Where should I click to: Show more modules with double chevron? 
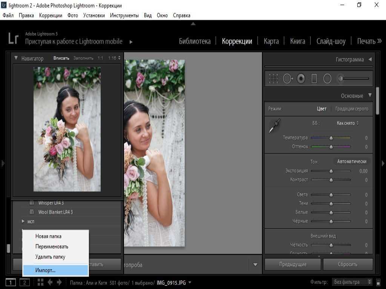[379, 41]
